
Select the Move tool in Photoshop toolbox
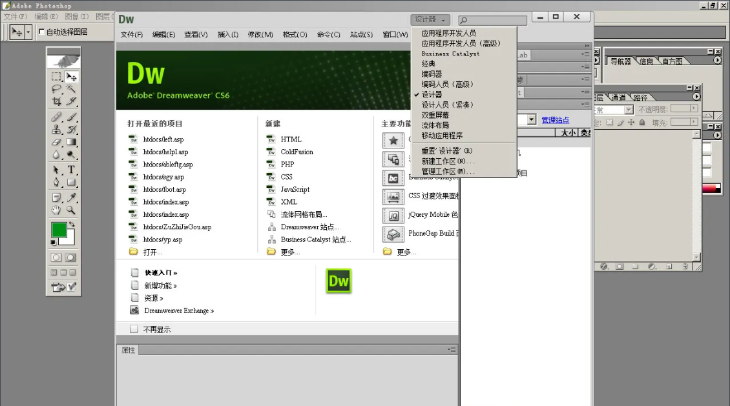(x=71, y=77)
